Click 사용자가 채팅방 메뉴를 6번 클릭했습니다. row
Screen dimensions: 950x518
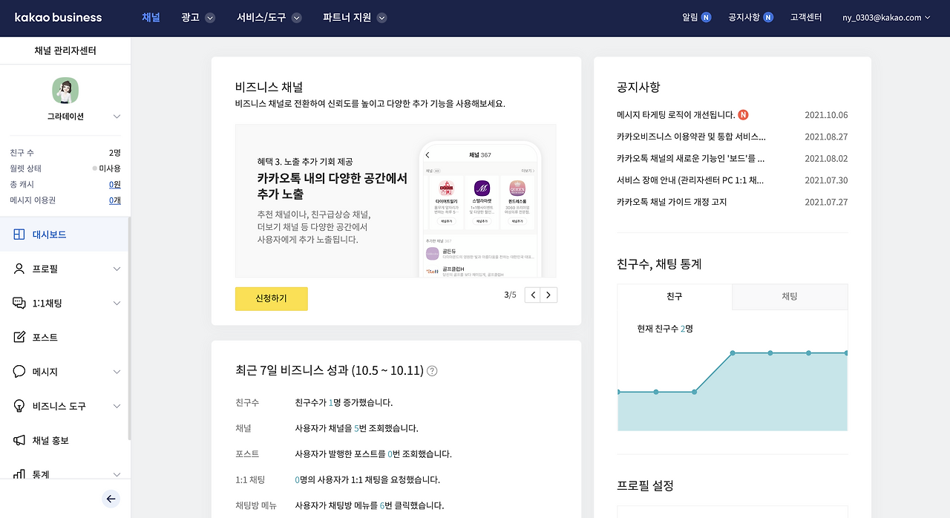point(370,505)
